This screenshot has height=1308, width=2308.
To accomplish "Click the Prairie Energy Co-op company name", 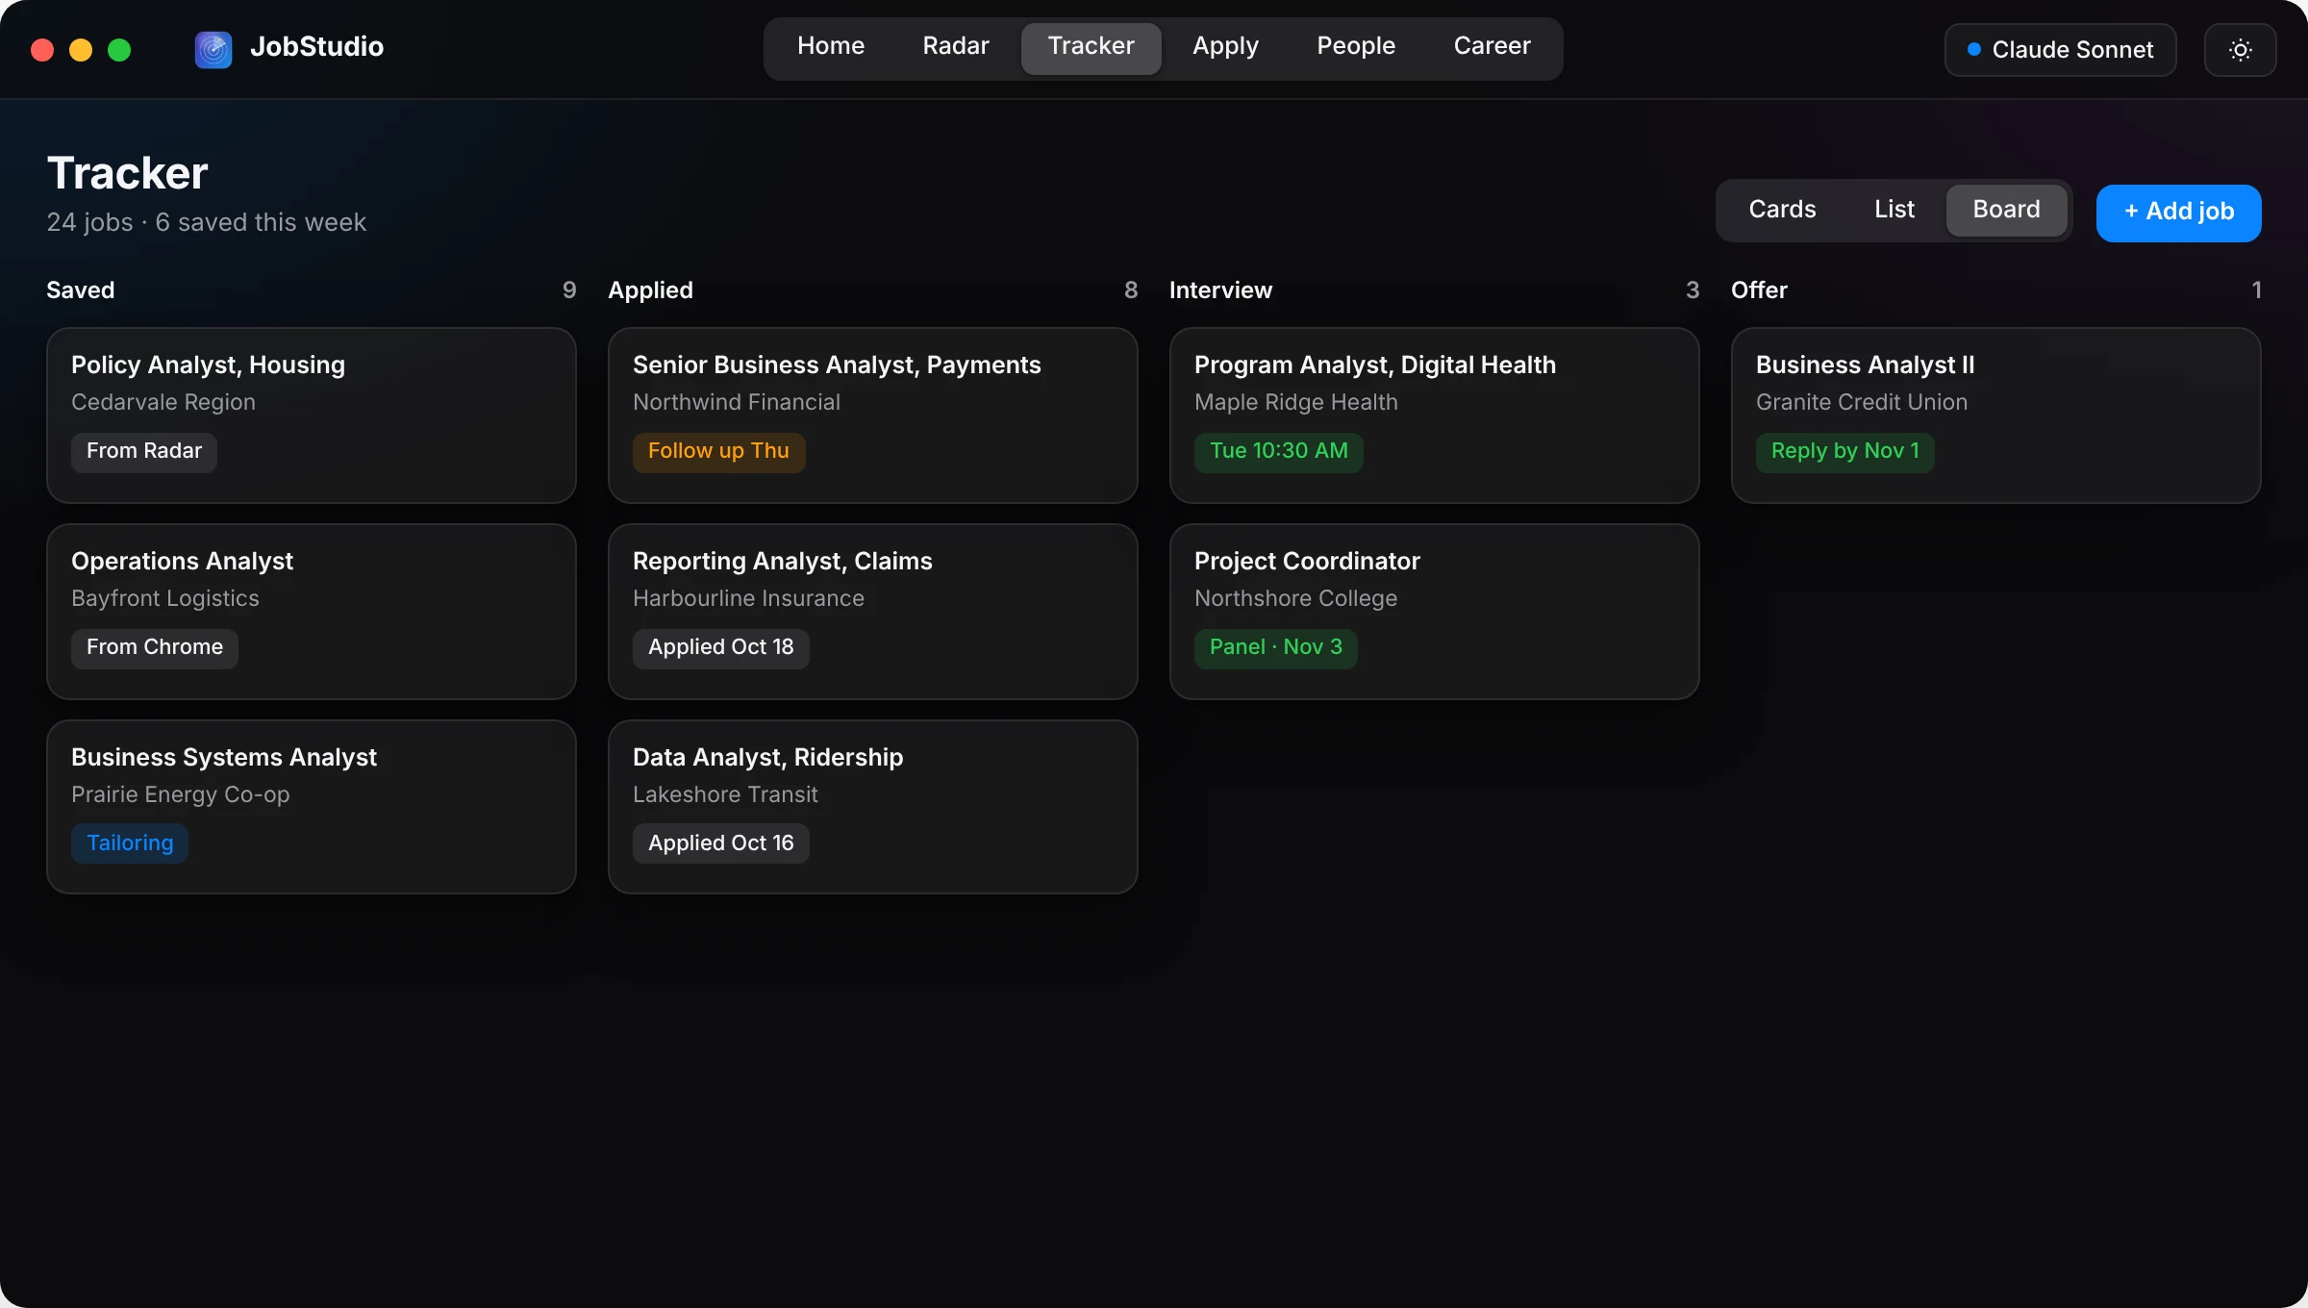I will click(x=181, y=795).
